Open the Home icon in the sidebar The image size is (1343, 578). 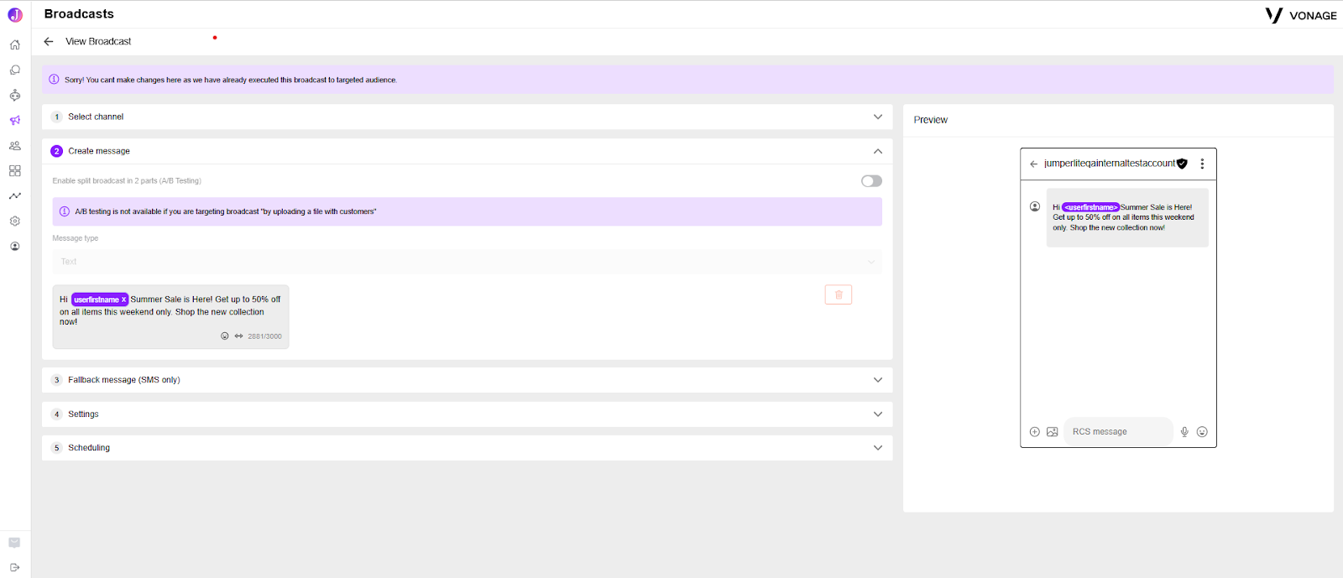(14, 45)
